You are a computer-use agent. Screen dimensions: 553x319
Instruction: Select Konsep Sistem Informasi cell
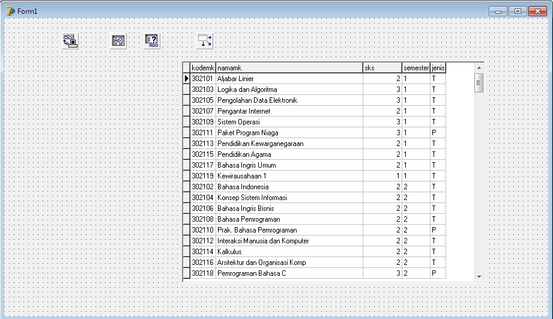pos(289,198)
